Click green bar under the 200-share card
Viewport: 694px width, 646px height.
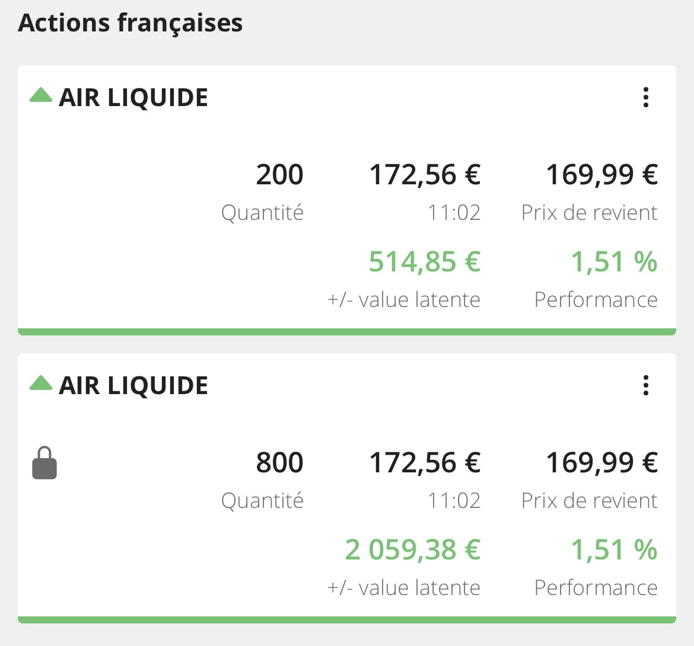pos(347,332)
